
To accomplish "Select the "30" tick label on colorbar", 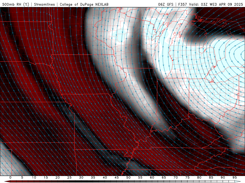I will pyautogui.click(x=81, y=178).
